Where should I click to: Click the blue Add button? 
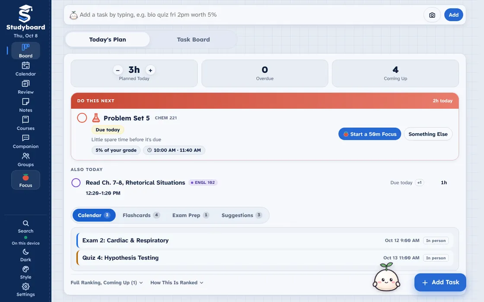(x=453, y=15)
